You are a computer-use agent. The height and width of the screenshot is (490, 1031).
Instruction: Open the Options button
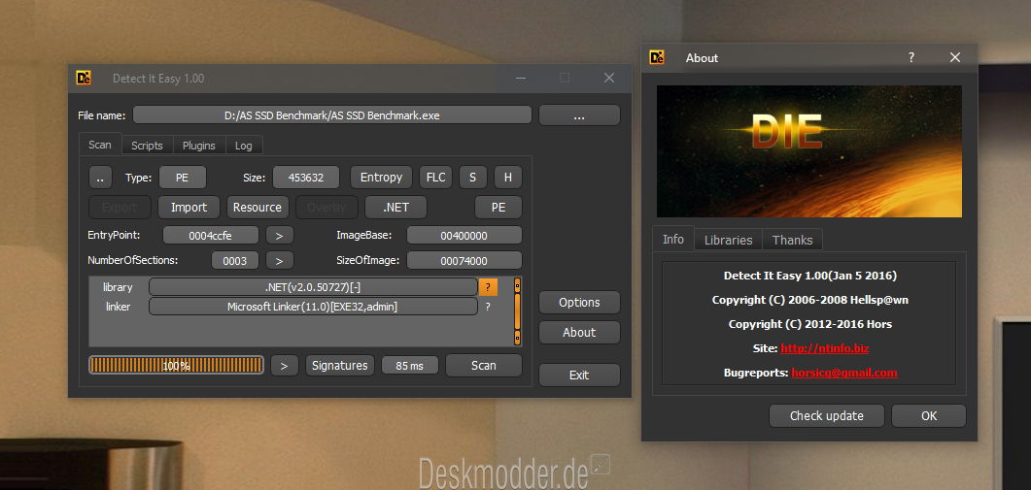coord(579,303)
